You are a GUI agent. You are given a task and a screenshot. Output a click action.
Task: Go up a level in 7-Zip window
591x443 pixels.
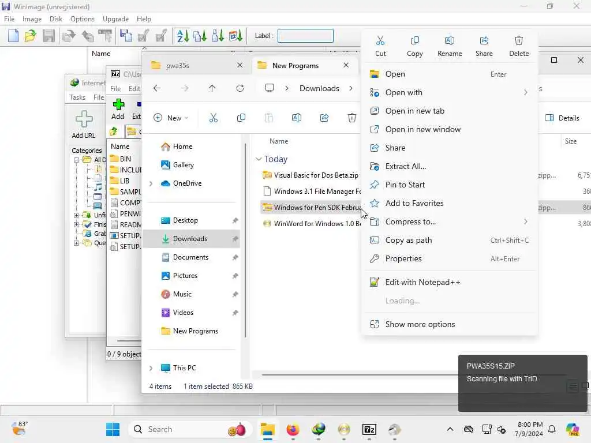click(x=114, y=132)
